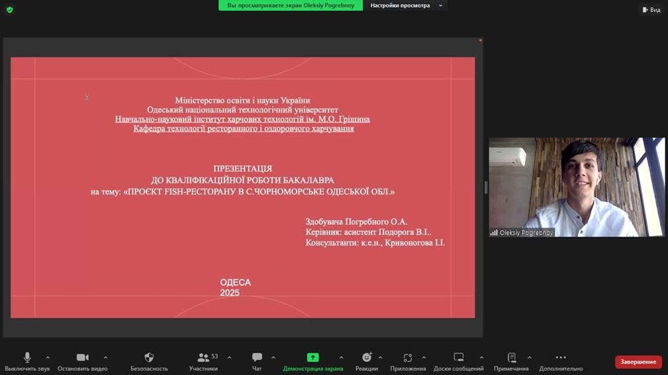Click green Демонстрация экрана share icon
Image resolution: width=668 pixels, height=375 pixels.
click(312, 358)
